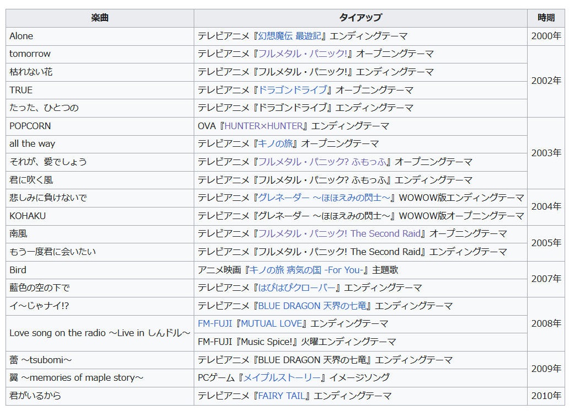This screenshot has width=574, height=415.
Task: Click the 楽曲 column header
Action: tap(100, 18)
